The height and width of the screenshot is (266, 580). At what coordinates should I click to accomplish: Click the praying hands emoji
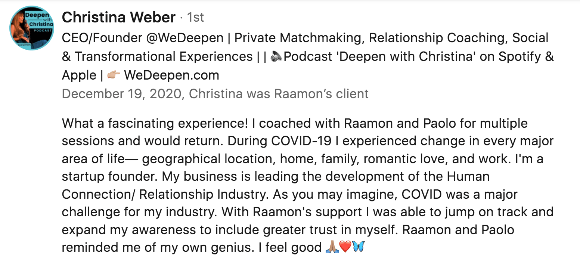click(332, 247)
